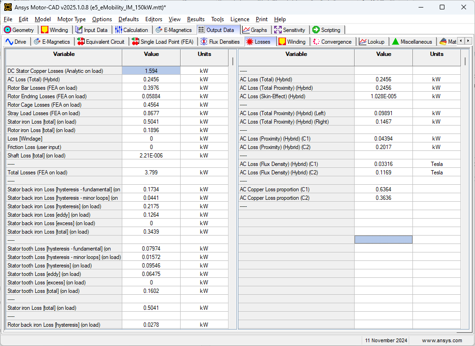This screenshot has width=475, height=346.
Task: Select AC Loss (Proximity) (Hybrid) (C1) value 0.04394
Action: tap(383, 139)
